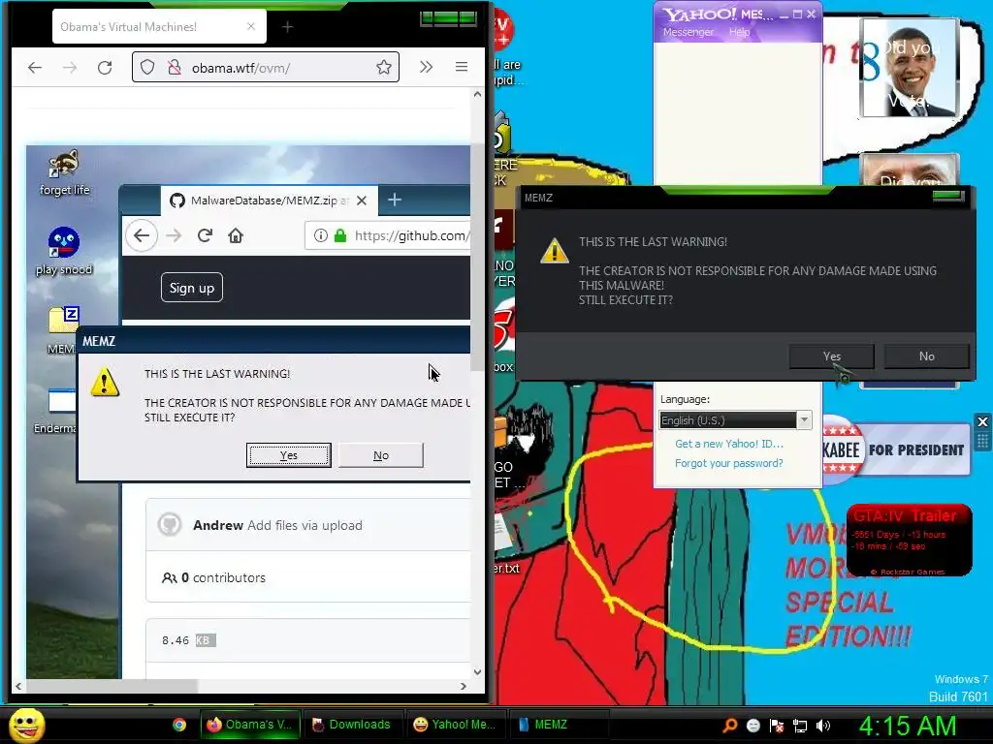
Task: Add a new tab in inner browser
Action: pyautogui.click(x=394, y=200)
